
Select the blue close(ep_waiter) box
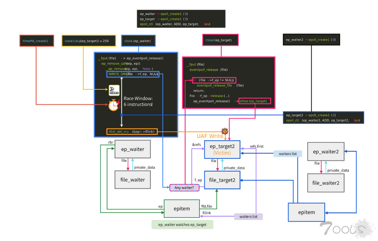138,41
